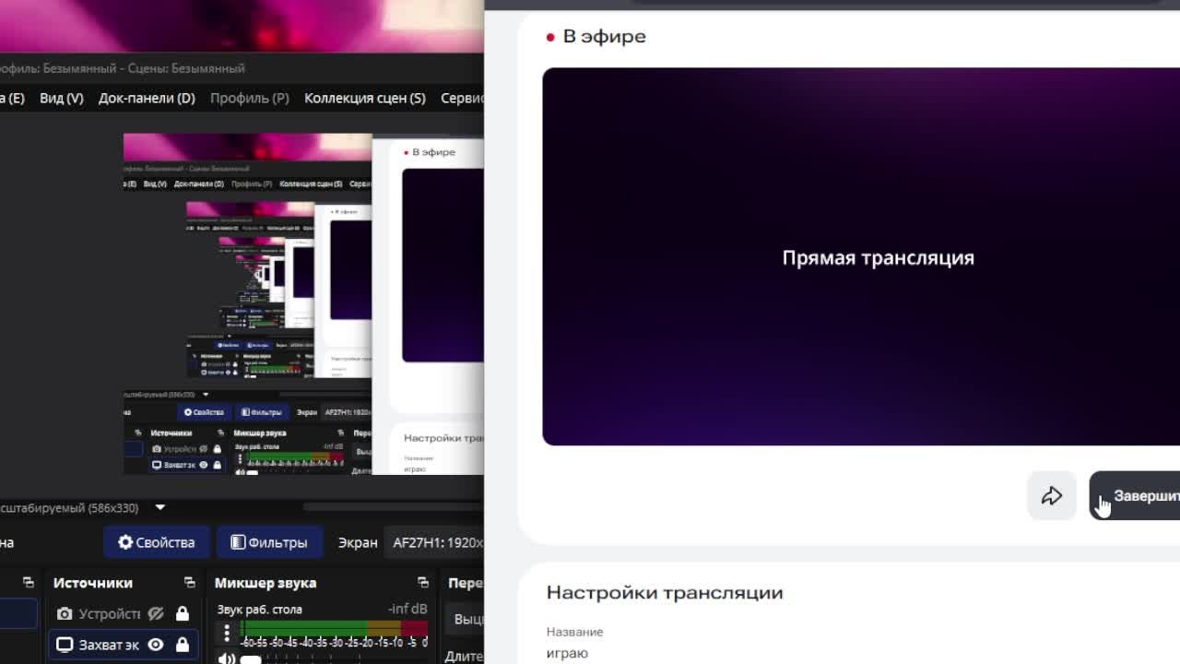This screenshot has width=1180, height=664.
Task: Toggle the lock on the Устройство source
Action: (183, 614)
